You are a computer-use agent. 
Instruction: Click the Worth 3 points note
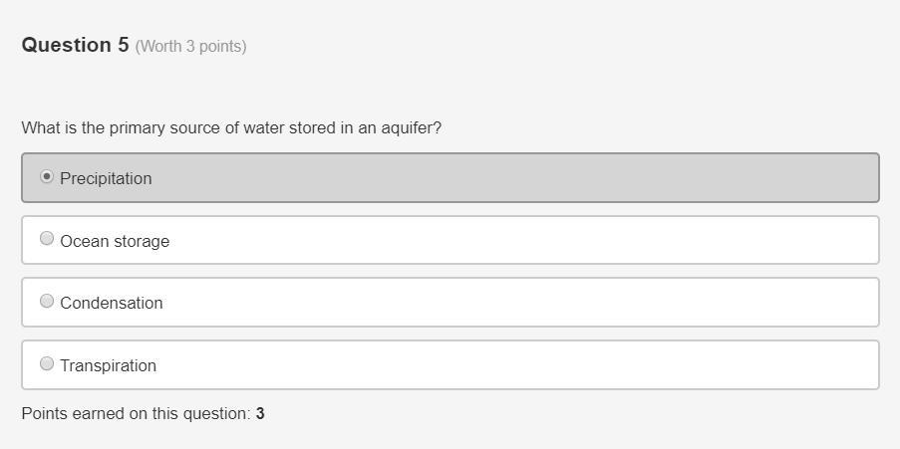(x=190, y=46)
